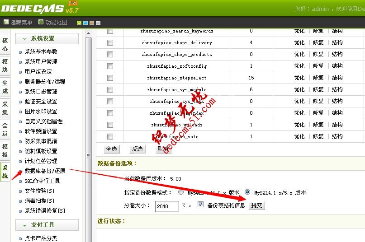
Task: Open 用户组设定 menu item
Action: click(x=38, y=72)
